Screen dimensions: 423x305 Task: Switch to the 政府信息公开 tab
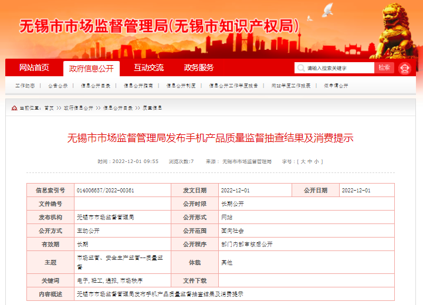point(91,68)
